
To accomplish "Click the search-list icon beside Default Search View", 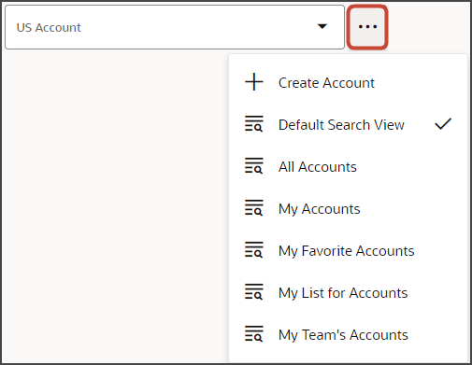I will pos(254,124).
